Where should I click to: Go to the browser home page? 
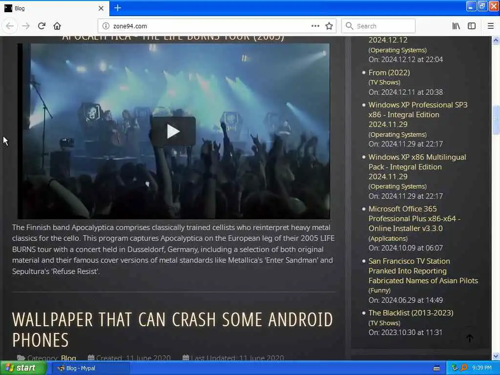[x=57, y=26]
